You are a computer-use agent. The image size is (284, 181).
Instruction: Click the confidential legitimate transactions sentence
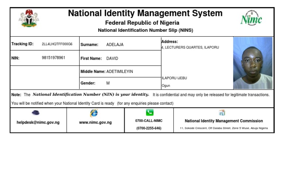(211, 95)
